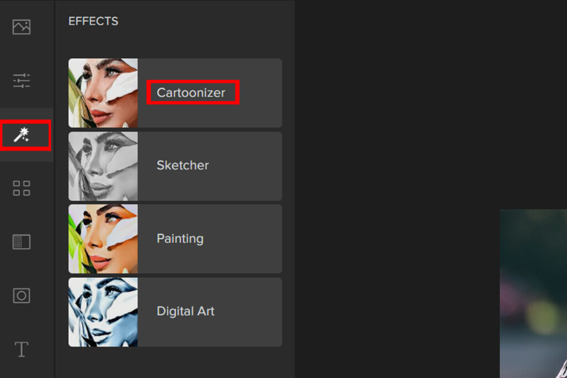Open the four-squares grid icon
This screenshot has width=567, height=378.
click(22, 188)
